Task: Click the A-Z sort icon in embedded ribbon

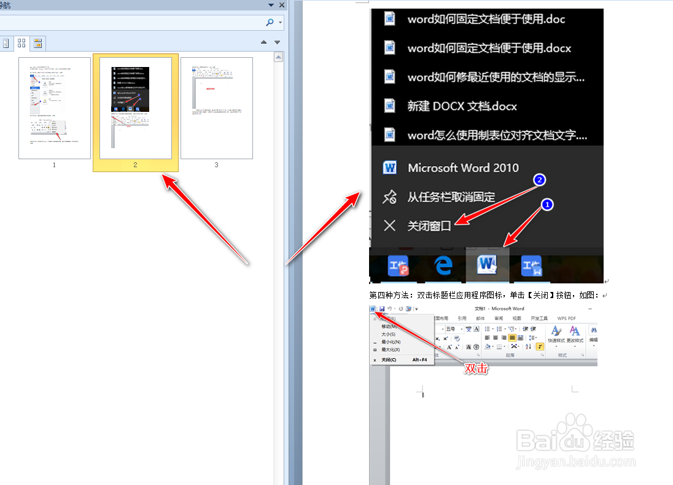Action: point(528,346)
